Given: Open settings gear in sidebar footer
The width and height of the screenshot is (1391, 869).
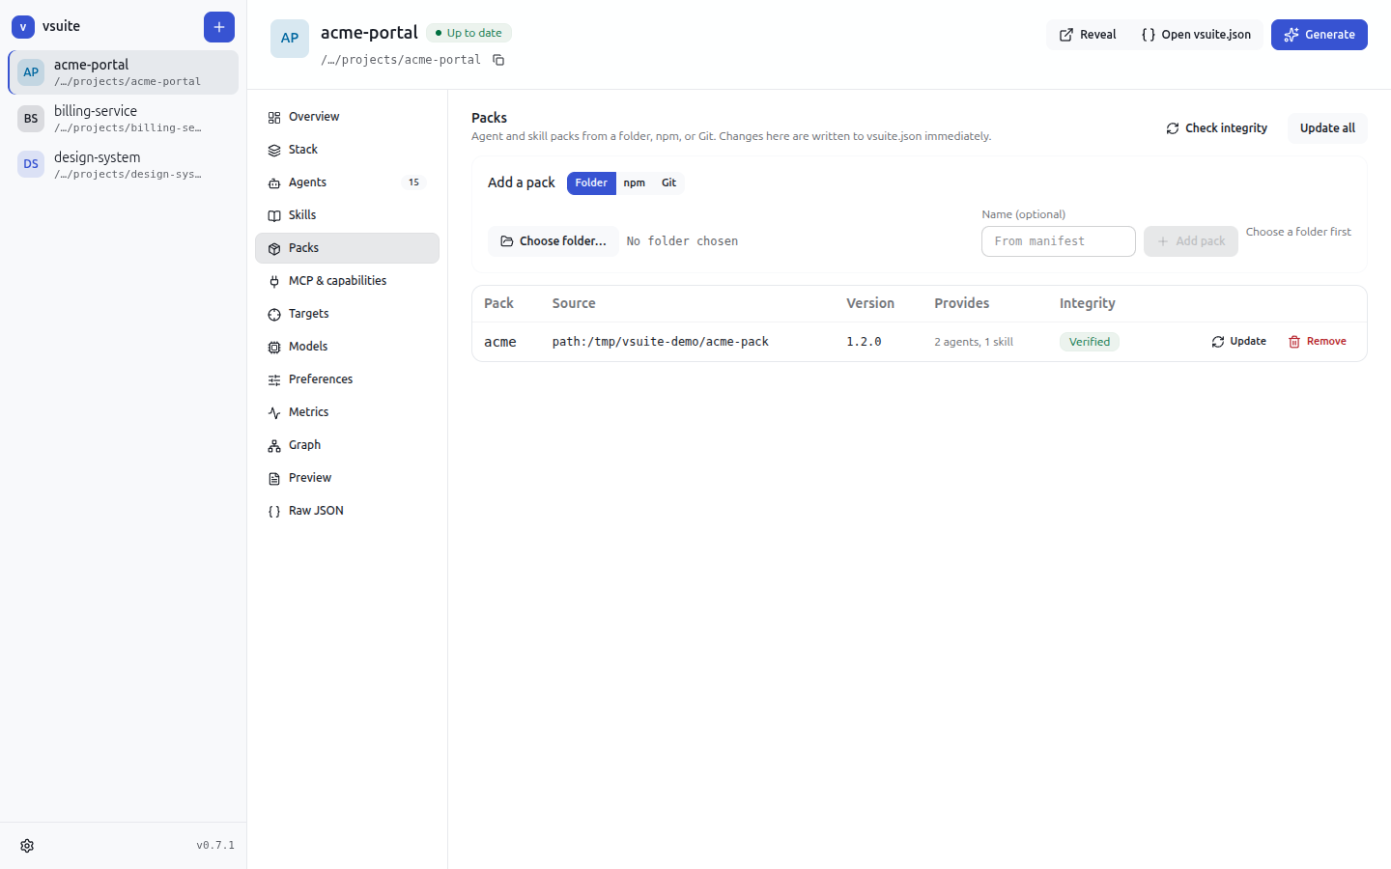Looking at the screenshot, I should 27,846.
